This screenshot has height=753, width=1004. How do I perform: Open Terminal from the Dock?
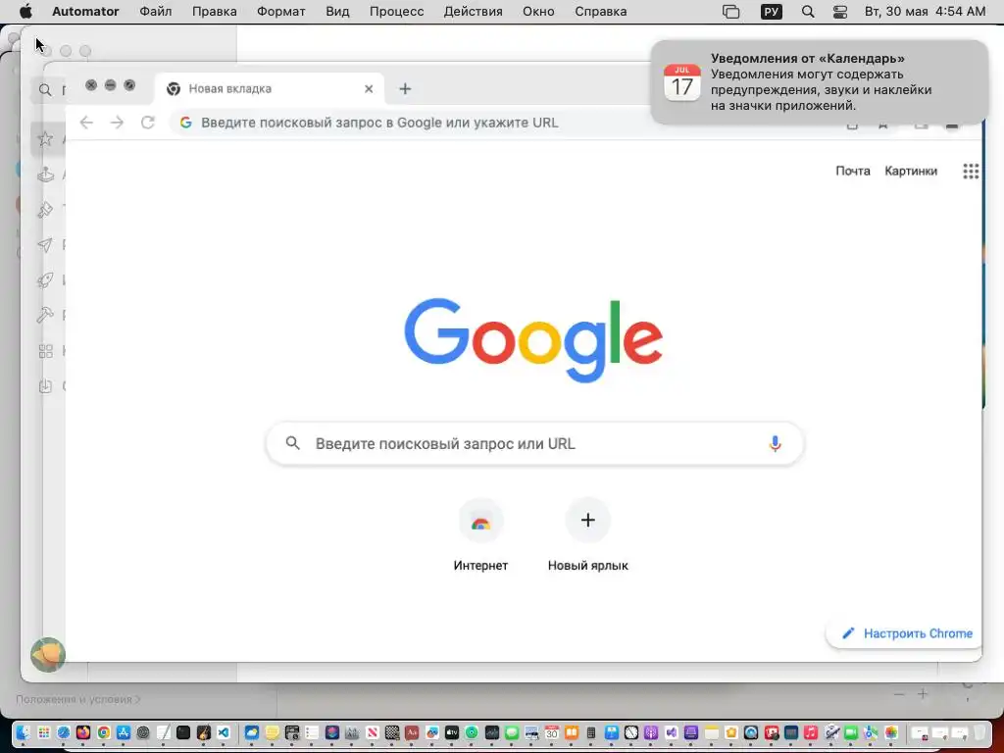(x=183, y=732)
